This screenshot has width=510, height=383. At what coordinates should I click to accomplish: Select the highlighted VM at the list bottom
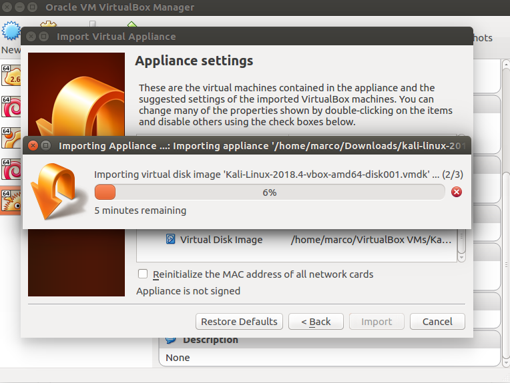pos(11,200)
